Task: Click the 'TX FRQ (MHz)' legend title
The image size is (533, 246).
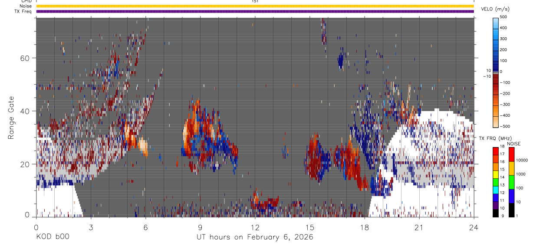Action: coord(495,138)
